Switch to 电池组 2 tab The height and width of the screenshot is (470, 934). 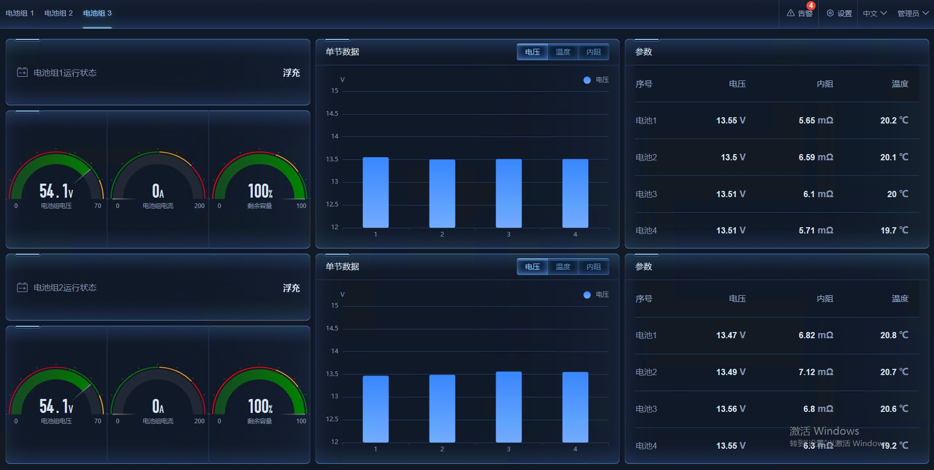click(59, 13)
